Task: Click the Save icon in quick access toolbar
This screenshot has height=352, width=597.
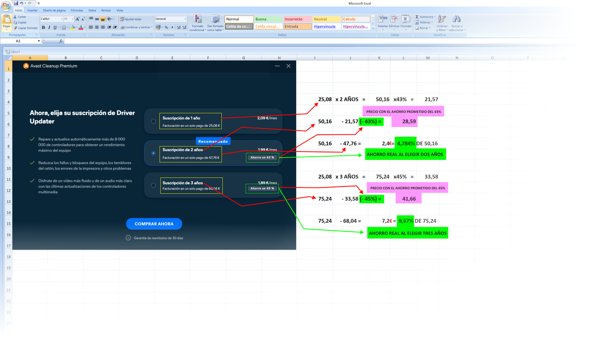Action: [16, 3]
